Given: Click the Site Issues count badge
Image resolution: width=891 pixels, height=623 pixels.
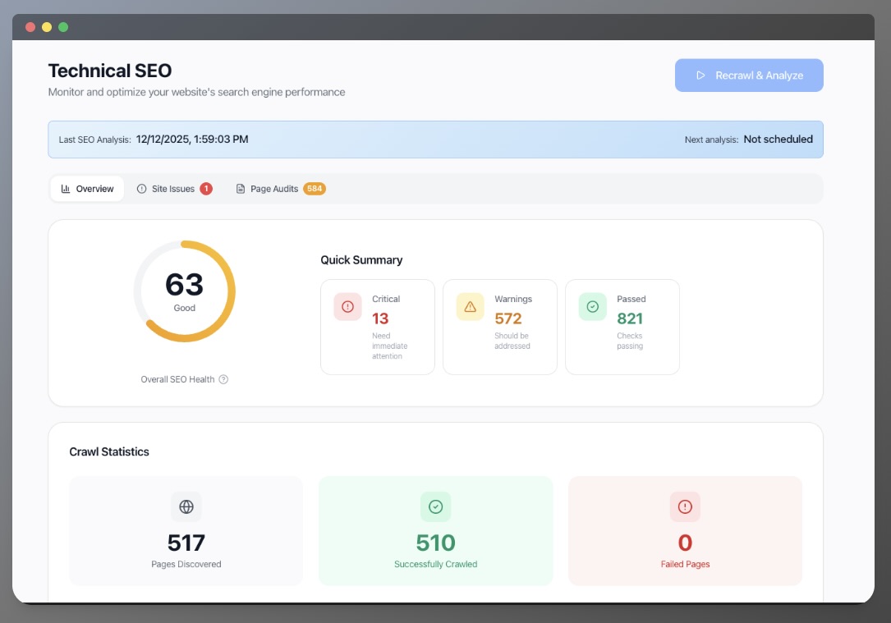Looking at the screenshot, I should tap(206, 188).
